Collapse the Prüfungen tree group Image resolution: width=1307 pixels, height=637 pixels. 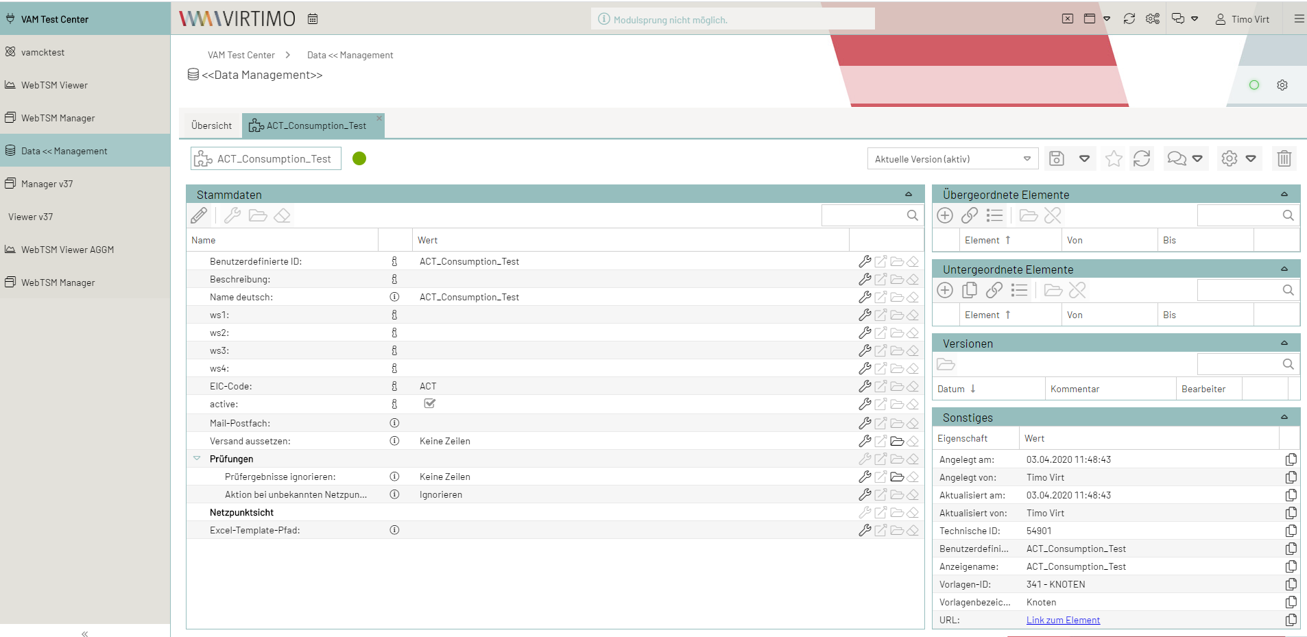pyautogui.click(x=197, y=458)
